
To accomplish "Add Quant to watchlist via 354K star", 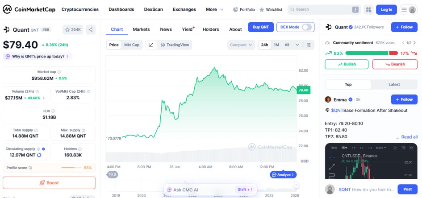I will click(x=73, y=29).
